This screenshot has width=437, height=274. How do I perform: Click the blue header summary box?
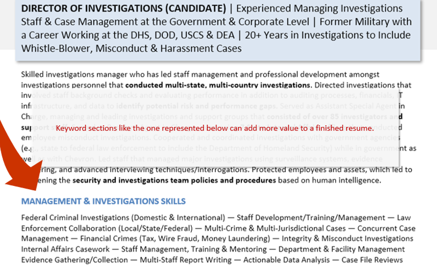[218, 30]
